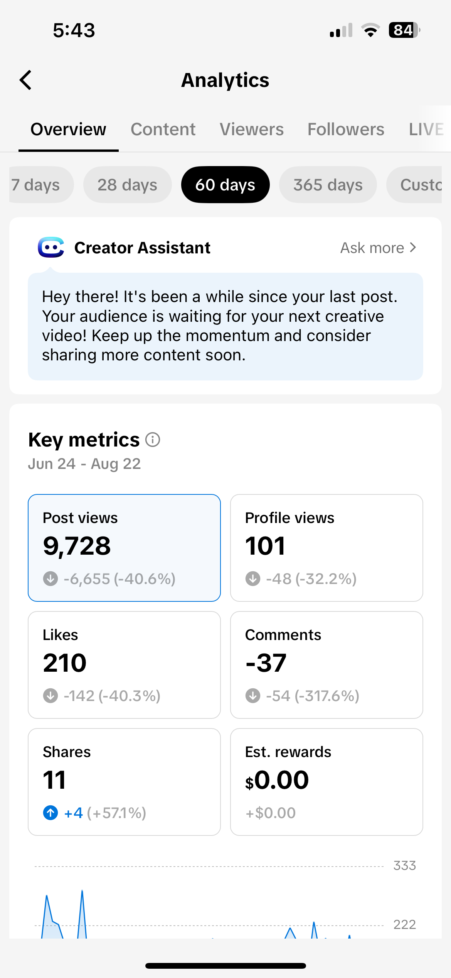Image resolution: width=451 pixels, height=978 pixels.
Task: Select the Profile views metric card
Action: pyautogui.click(x=326, y=548)
